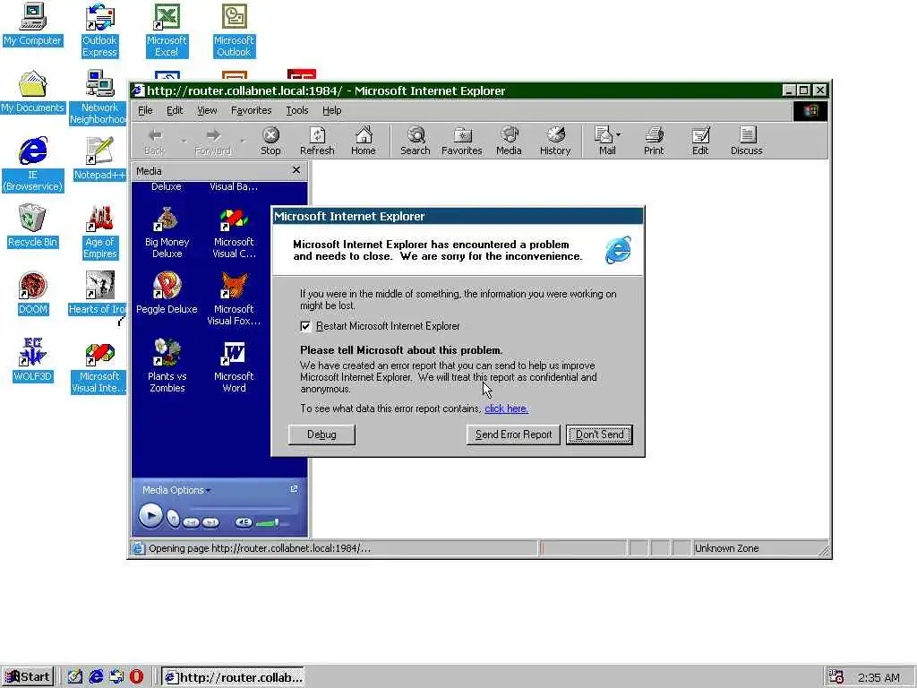Select the My Computer desktop icon
The width and height of the screenshot is (917, 688).
pos(32,24)
